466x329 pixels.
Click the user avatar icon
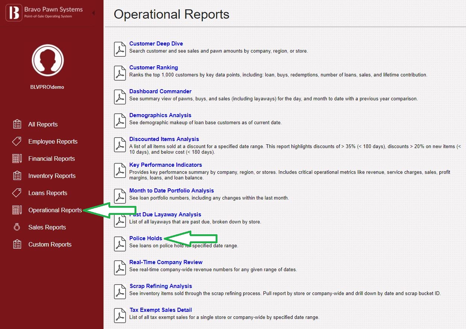[48, 60]
